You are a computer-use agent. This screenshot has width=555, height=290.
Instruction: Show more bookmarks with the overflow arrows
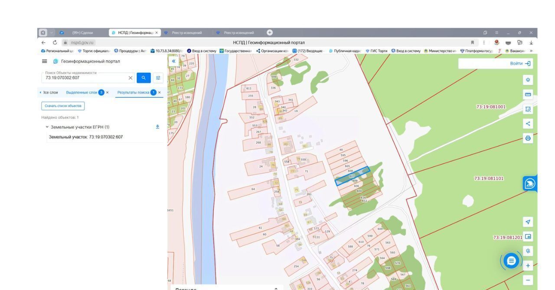(x=531, y=51)
